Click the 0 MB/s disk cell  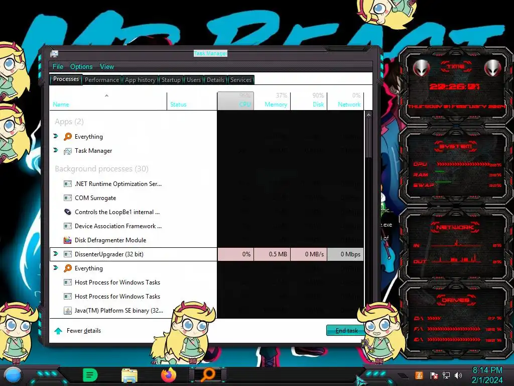(x=309, y=254)
